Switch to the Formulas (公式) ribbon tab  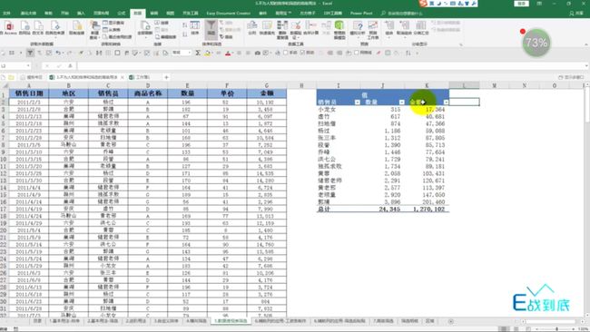coord(121,14)
